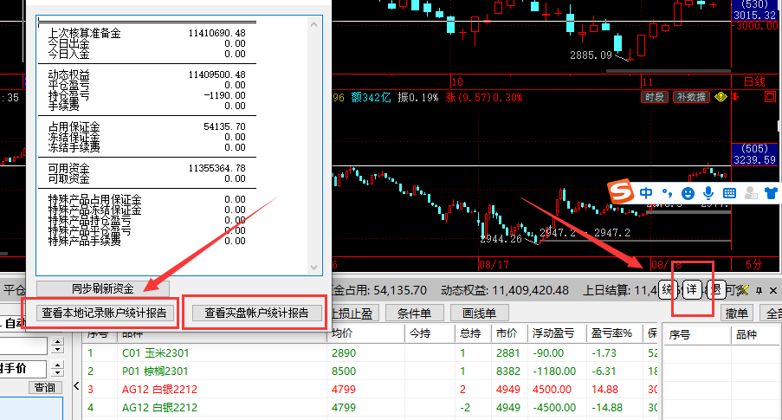Click floating P/L cell 4500.00
The height and width of the screenshot is (420, 782).
[x=553, y=389]
